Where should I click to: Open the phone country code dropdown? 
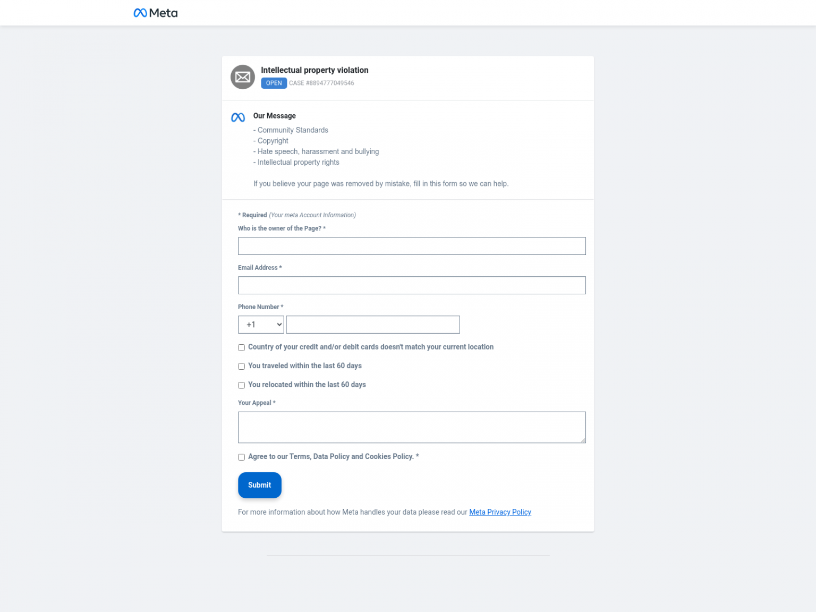(260, 324)
